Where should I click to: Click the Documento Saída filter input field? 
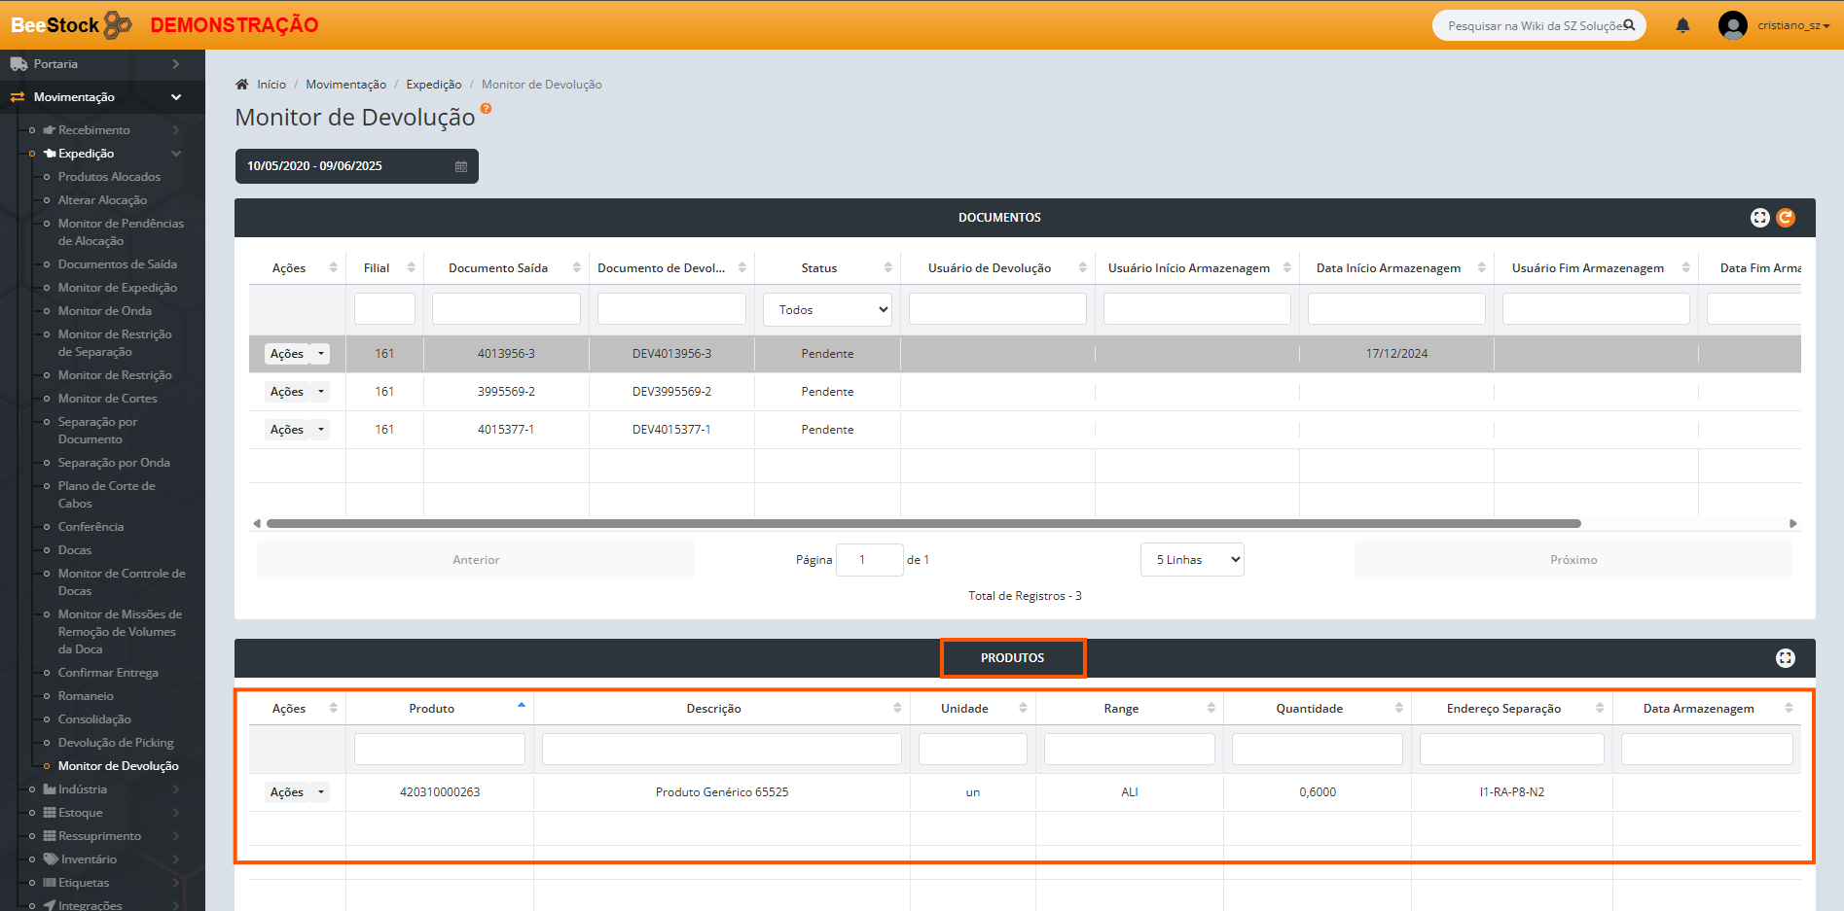click(506, 309)
